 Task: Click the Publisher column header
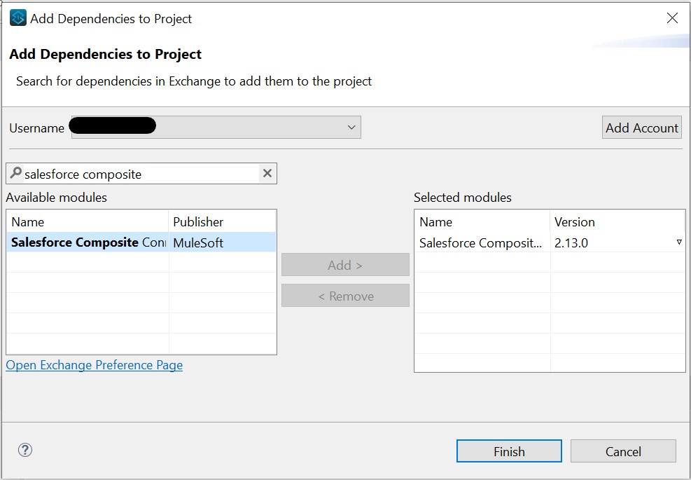[x=222, y=221]
